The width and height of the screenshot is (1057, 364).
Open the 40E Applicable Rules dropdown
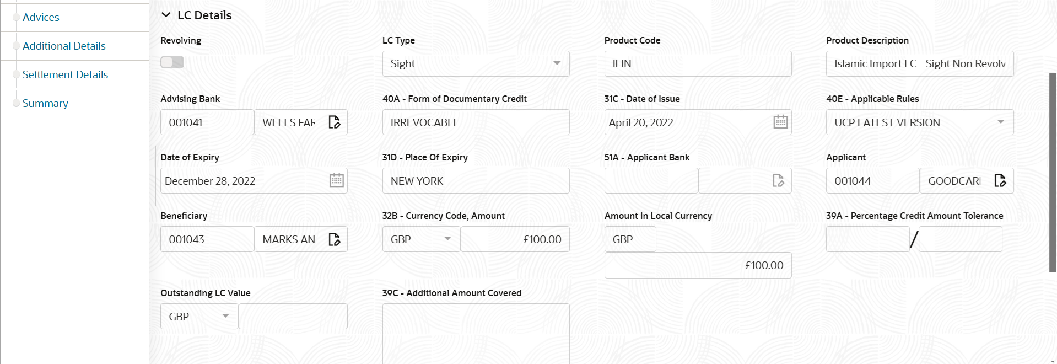(1002, 122)
